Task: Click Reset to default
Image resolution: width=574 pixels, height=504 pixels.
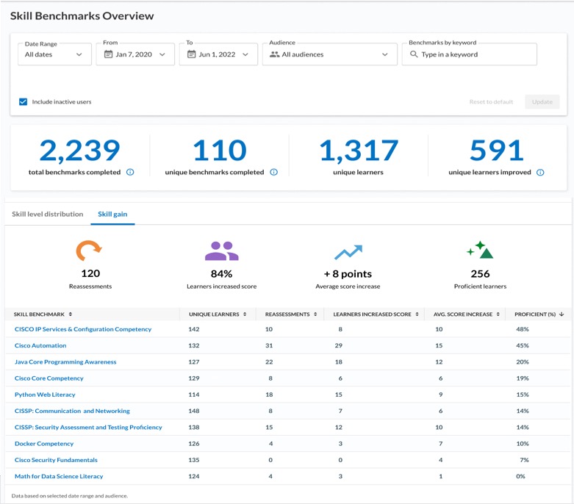Action: (491, 102)
